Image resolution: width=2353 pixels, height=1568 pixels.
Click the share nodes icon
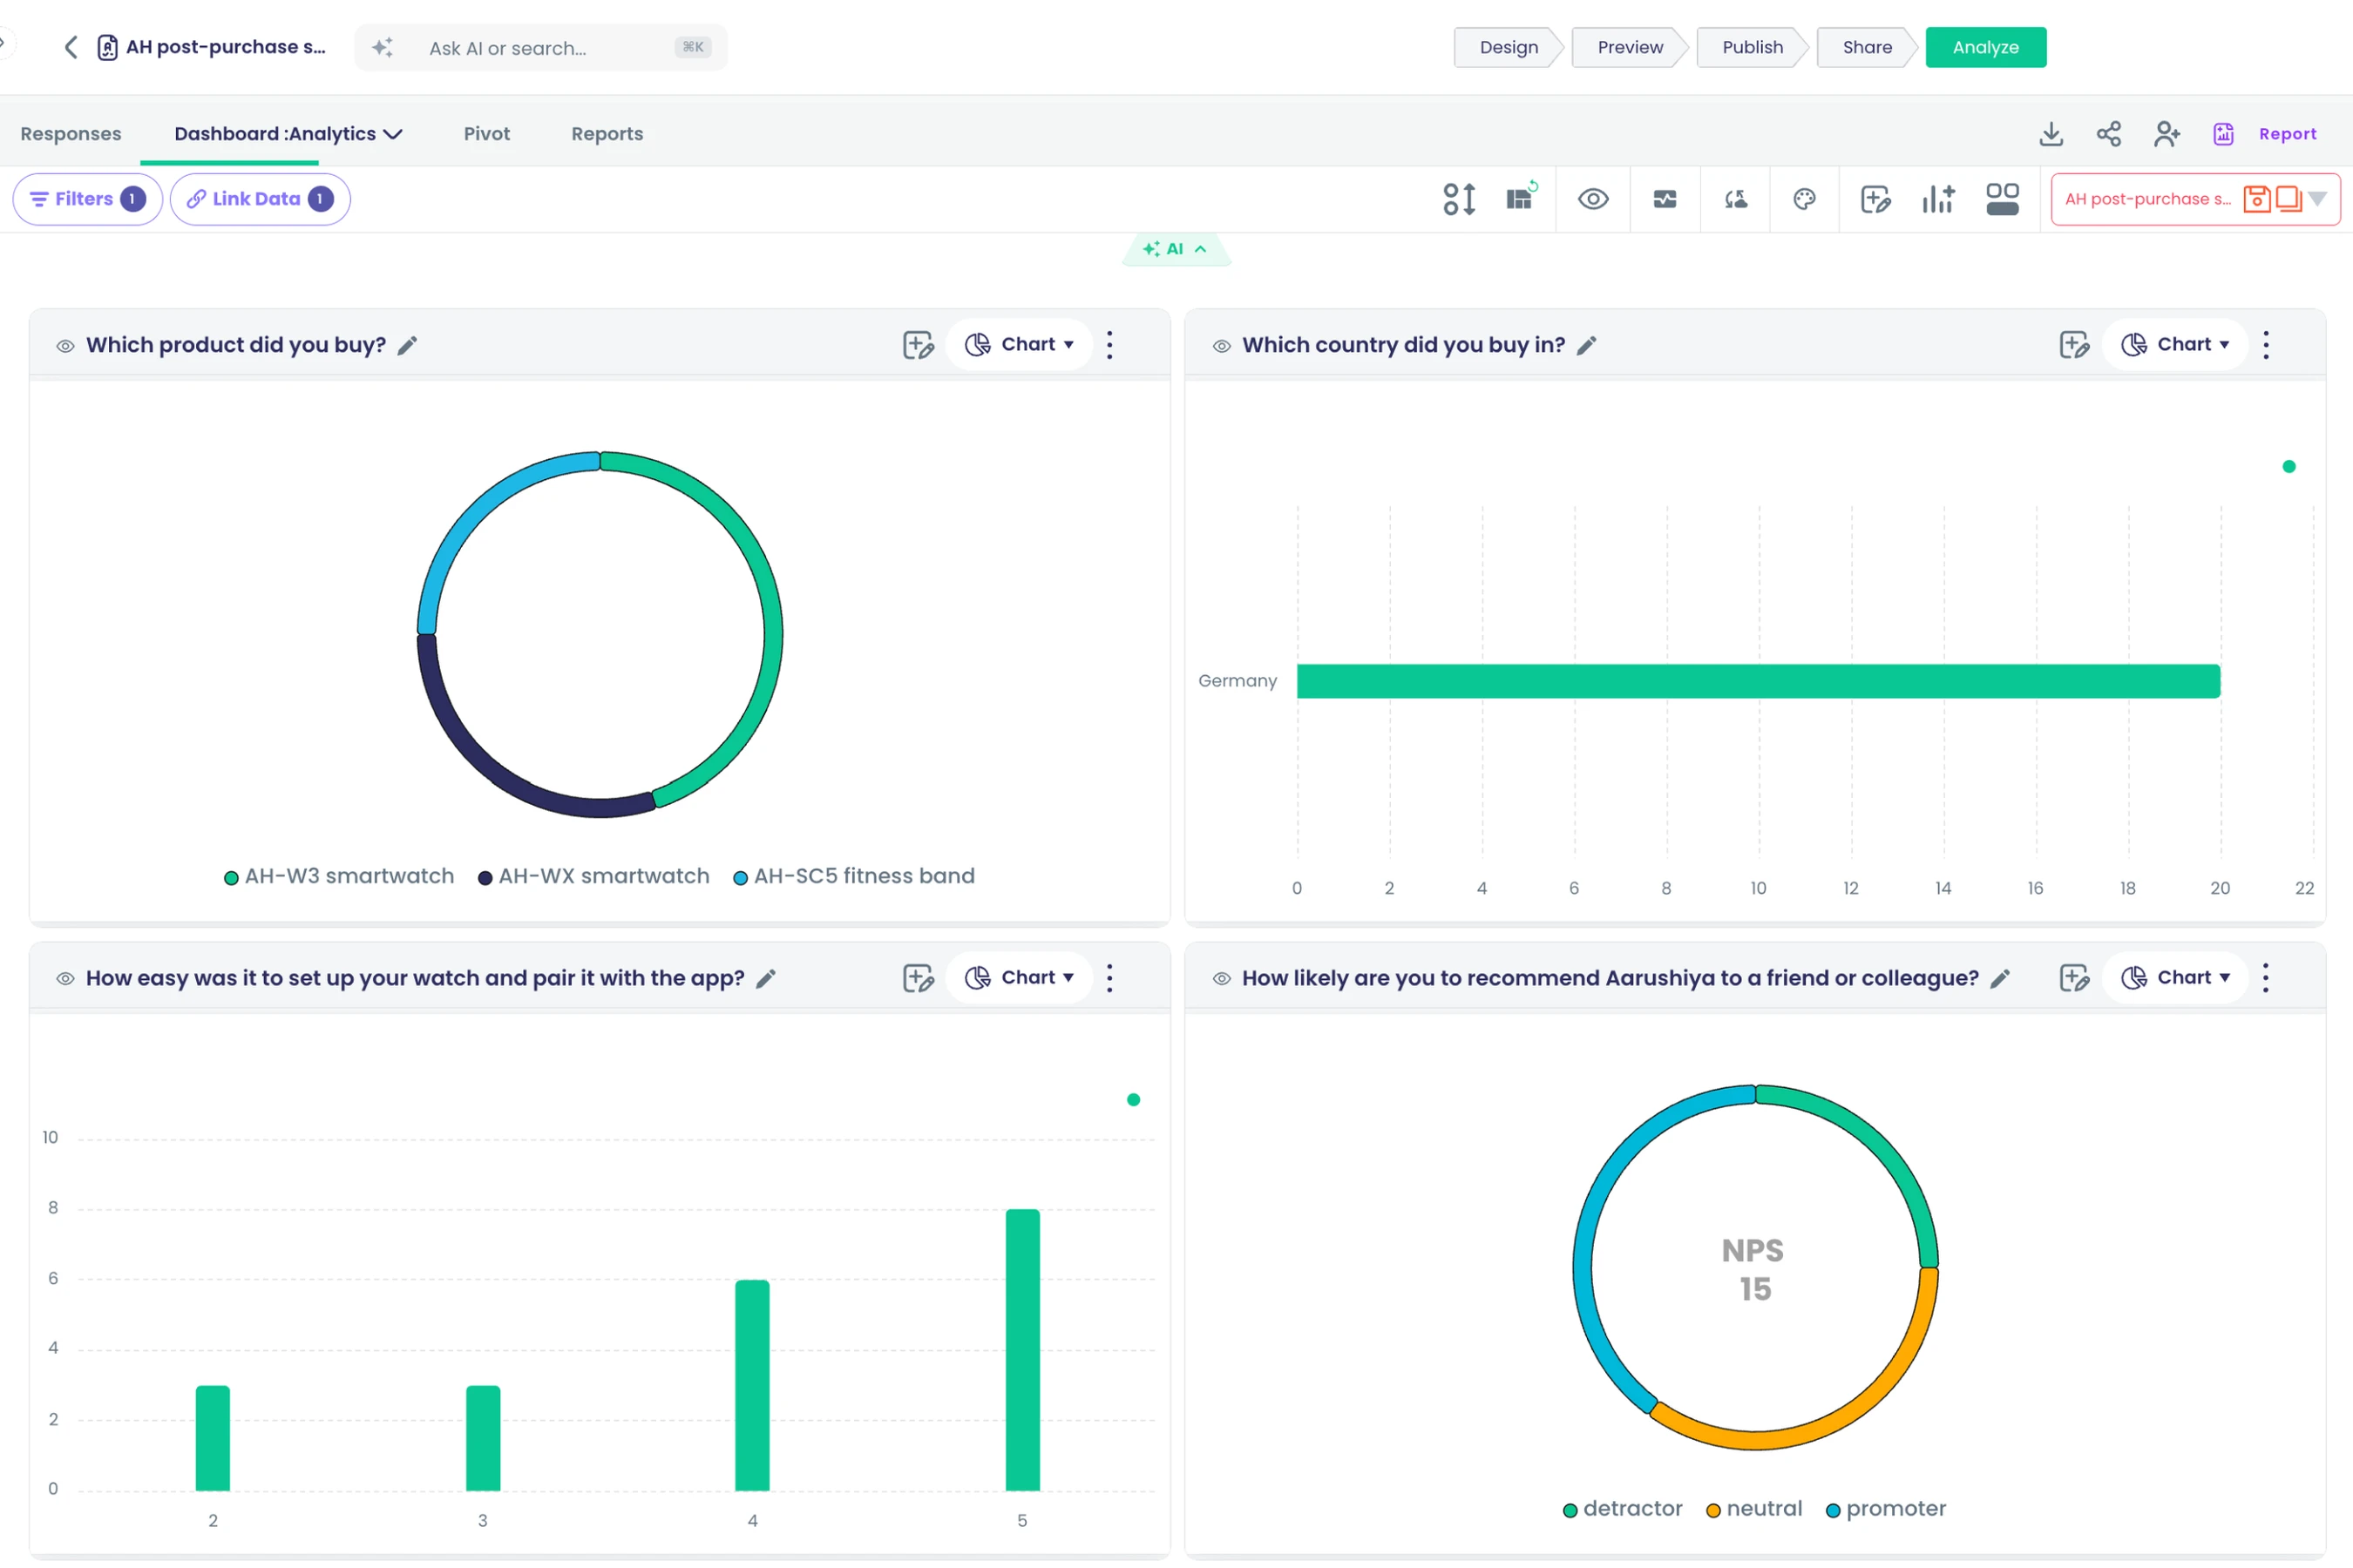click(2109, 134)
